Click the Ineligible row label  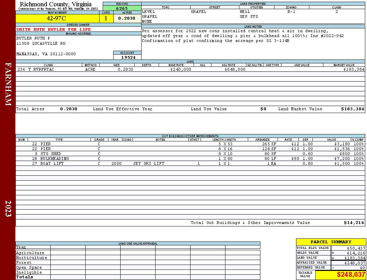point(29,273)
